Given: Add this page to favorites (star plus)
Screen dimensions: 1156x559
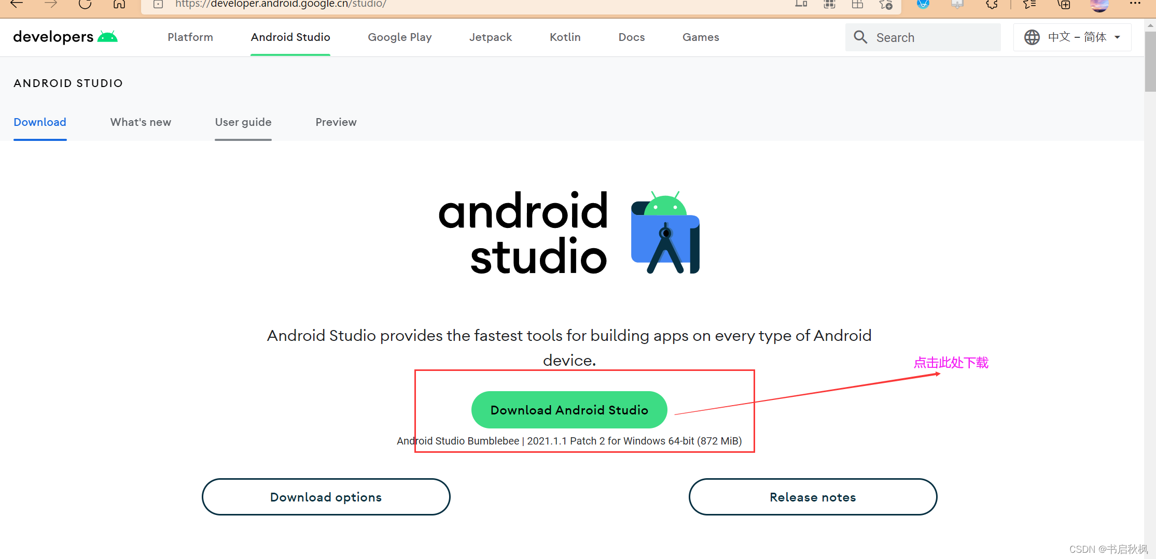Looking at the screenshot, I should [886, 4].
